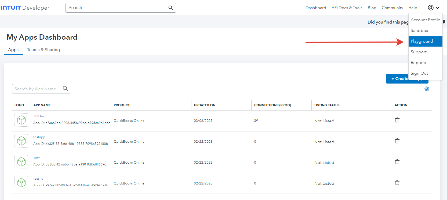Click the 03/06/2023 updated date

pos(203,121)
